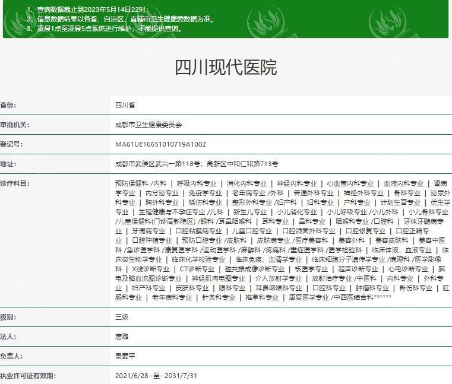Select validity period 2021/6/28 -至- 2031/7/31

[156, 376]
